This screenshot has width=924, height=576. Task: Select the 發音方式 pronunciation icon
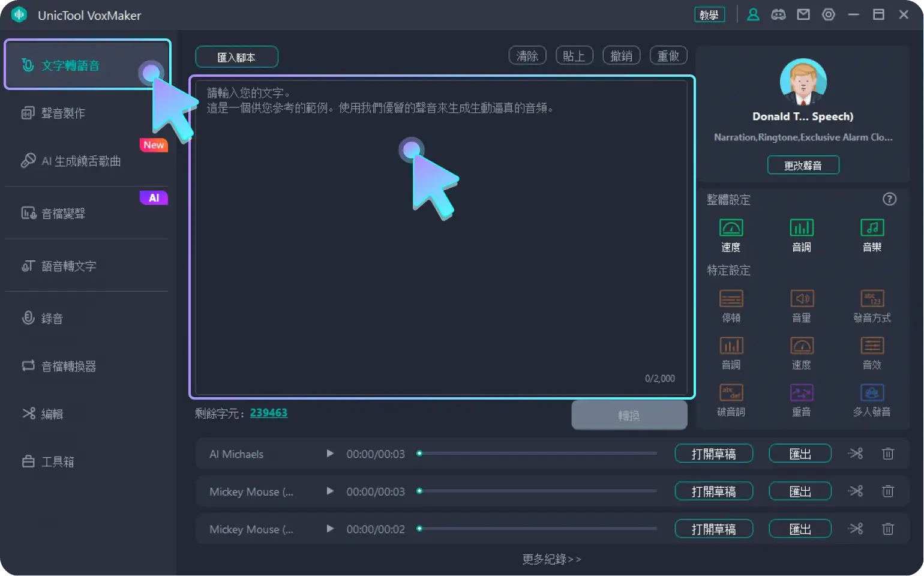(872, 298)
